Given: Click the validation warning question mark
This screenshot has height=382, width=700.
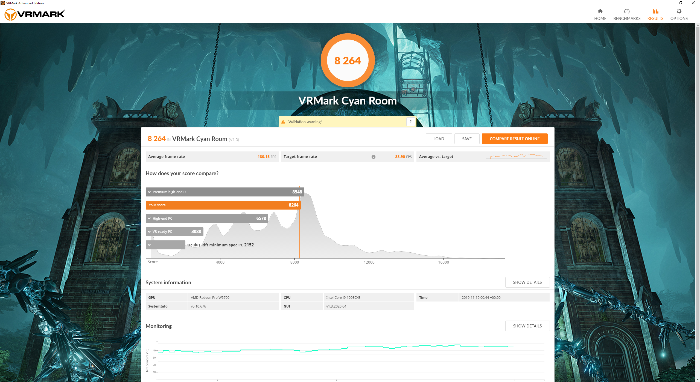Looking at the screenshot, I should 410,122.
